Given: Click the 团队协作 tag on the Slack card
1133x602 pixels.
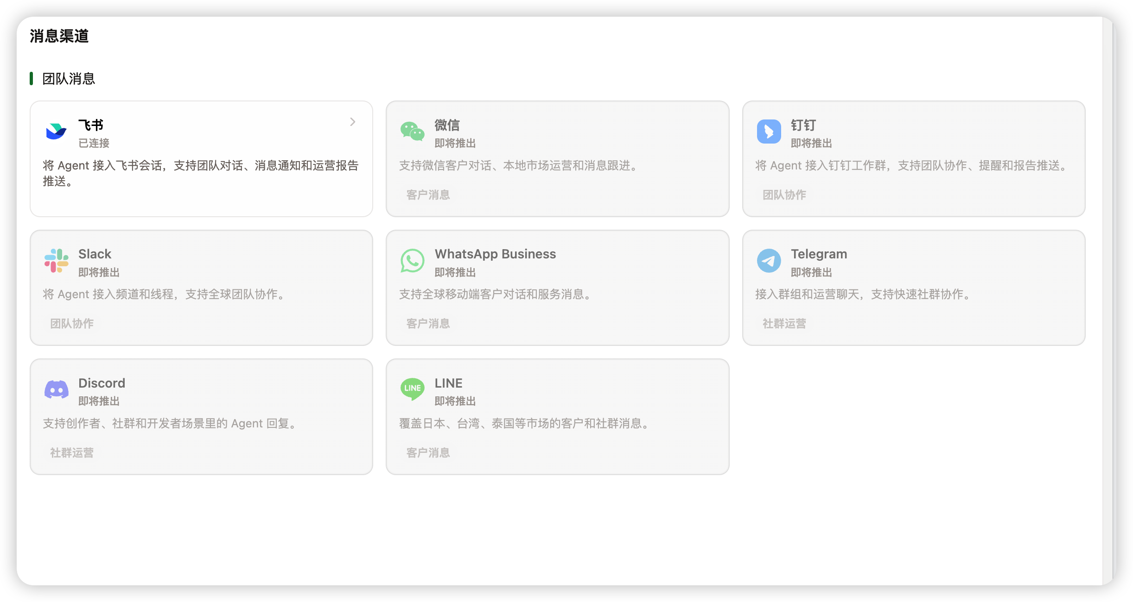Looking at the screenshot, I should [72, 324].
